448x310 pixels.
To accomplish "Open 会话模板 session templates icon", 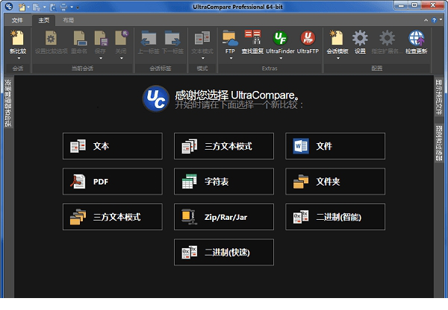I will 337,38.
